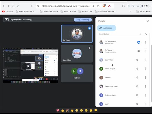Screen dimensions: 152x114
Task: Click the People panel scrollbar
Action: click(151, 74)
